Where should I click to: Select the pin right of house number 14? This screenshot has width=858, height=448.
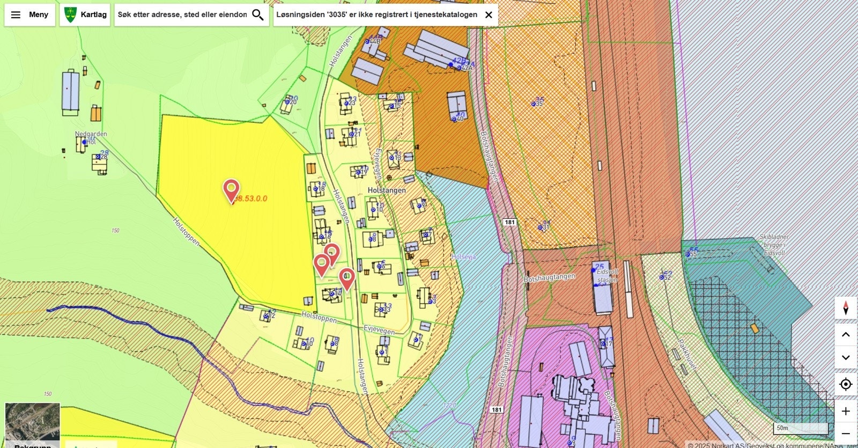[347, 279]
